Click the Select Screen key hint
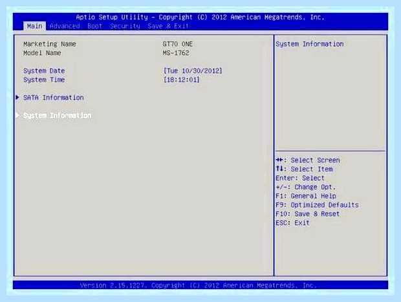This screenshot has width=401, height=302. coord(308,160)
